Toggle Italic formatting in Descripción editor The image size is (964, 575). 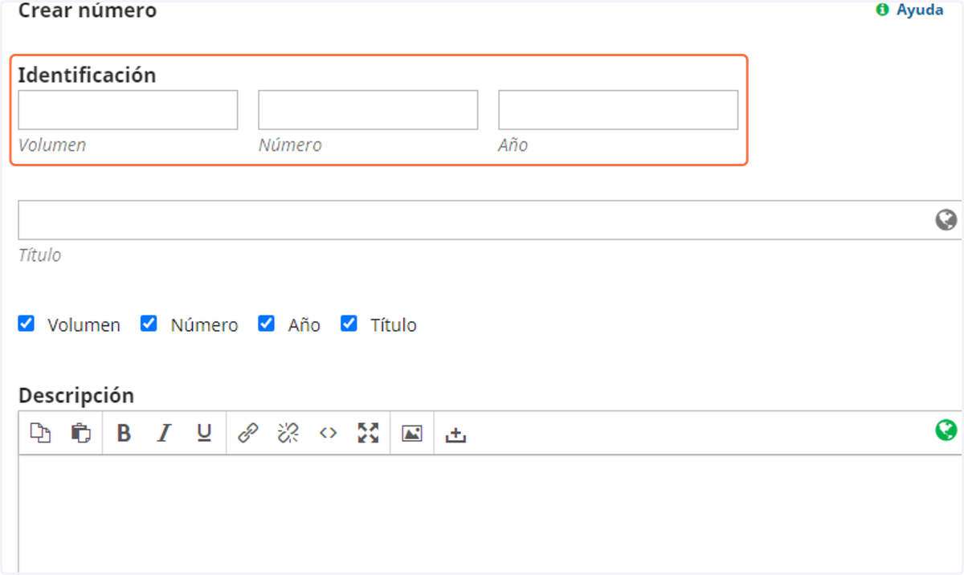tap(164, 433)
